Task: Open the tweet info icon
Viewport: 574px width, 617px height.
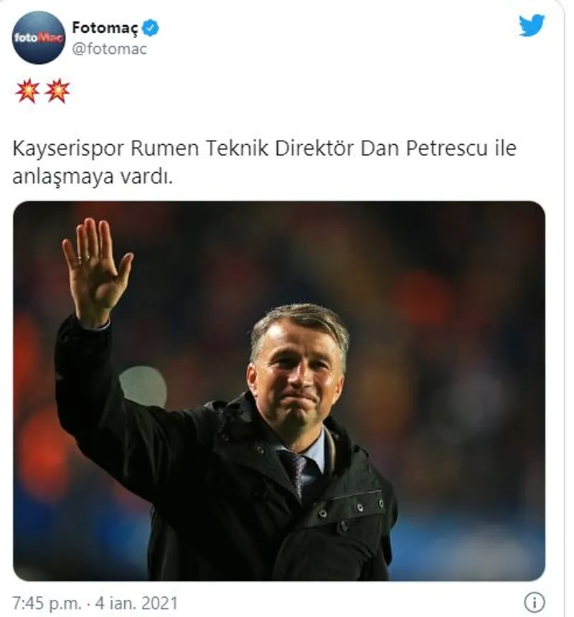Action: (534, 600)
